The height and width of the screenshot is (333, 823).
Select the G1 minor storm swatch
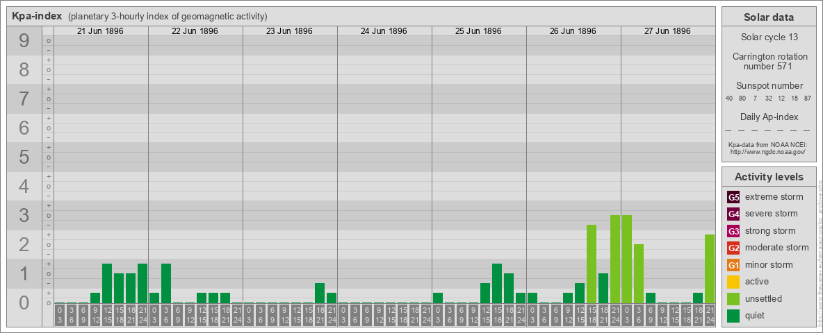tap(733, 265)
